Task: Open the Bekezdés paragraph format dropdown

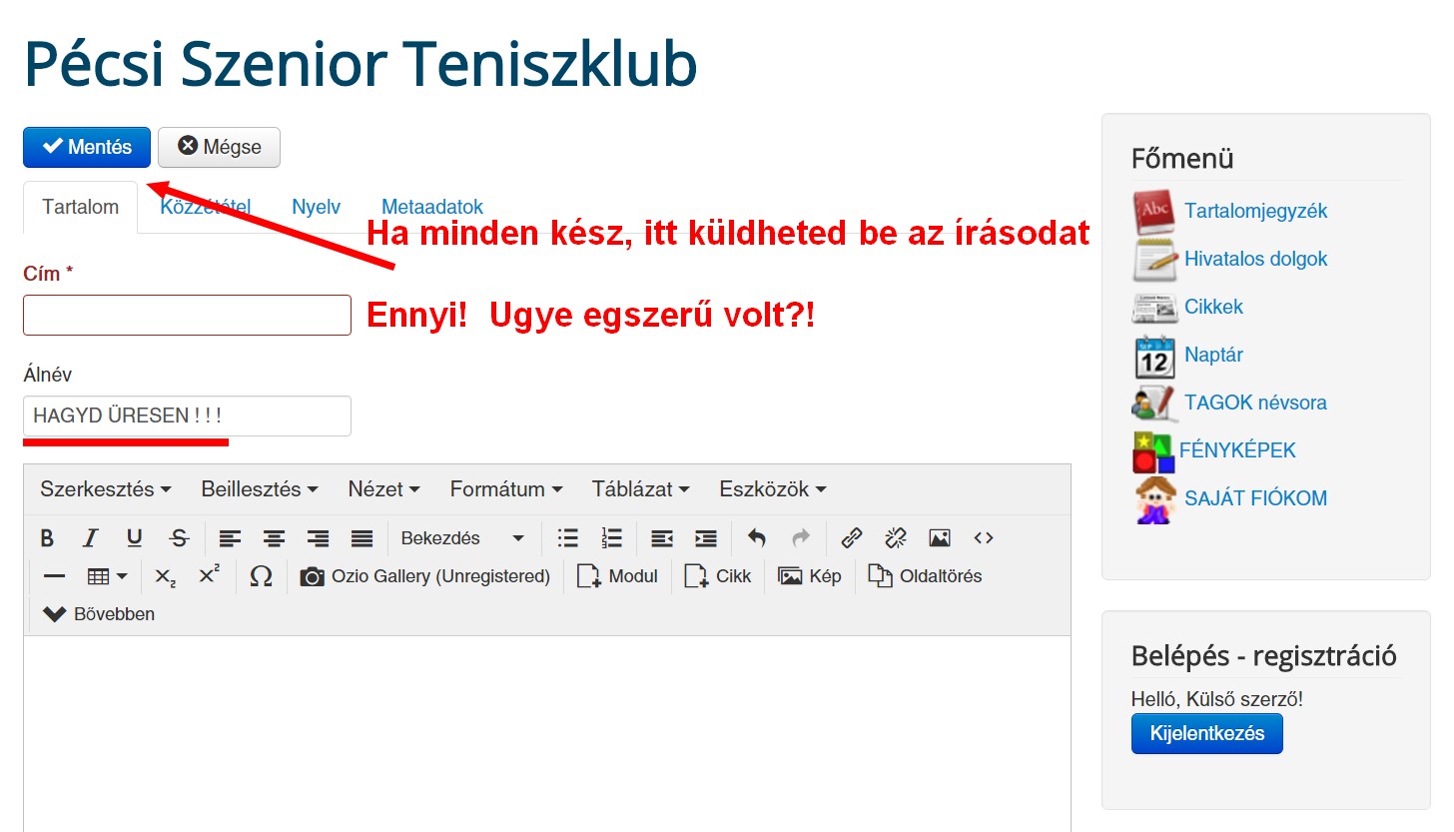Action: click(462, 538)
